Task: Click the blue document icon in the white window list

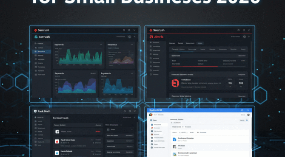Action: 174,139
